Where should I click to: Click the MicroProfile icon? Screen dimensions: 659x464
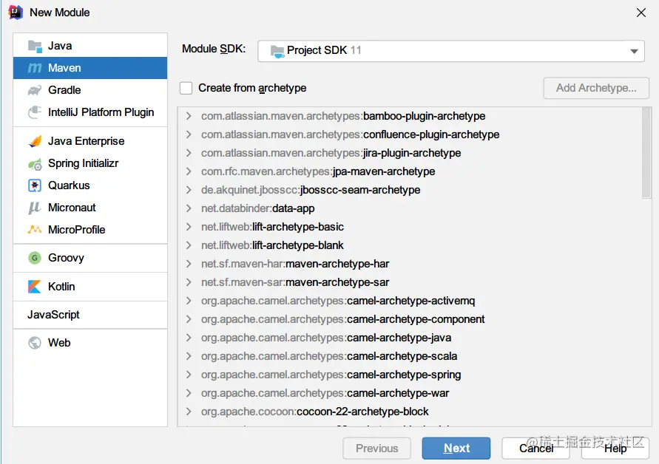35,230
